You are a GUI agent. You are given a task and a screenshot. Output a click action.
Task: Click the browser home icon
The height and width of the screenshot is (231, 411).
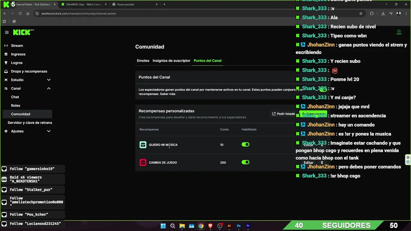click(28, 13)
